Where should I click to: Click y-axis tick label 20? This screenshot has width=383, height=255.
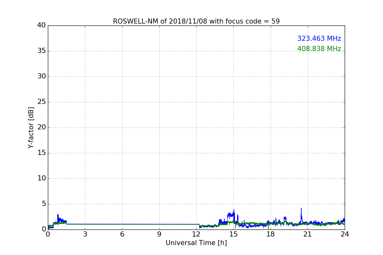pyautogui.click(x=41, y=127)
